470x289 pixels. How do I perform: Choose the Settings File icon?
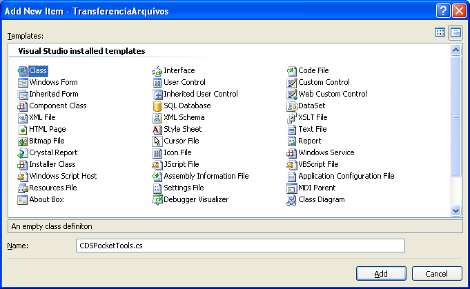pos(157,188)
